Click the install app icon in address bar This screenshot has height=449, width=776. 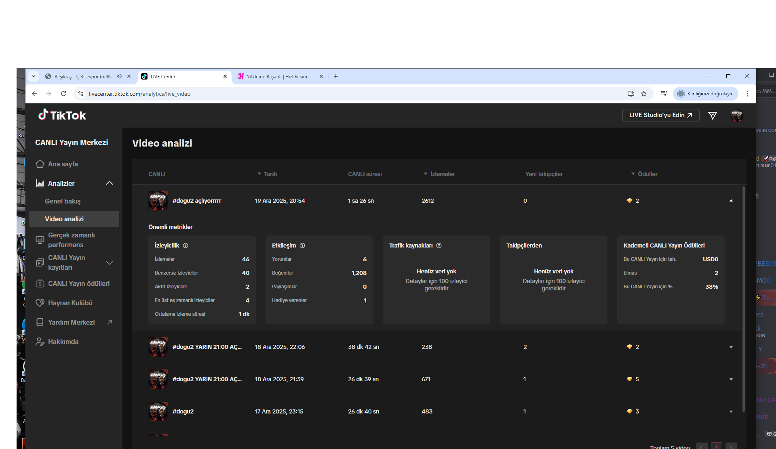coord(631,94)
